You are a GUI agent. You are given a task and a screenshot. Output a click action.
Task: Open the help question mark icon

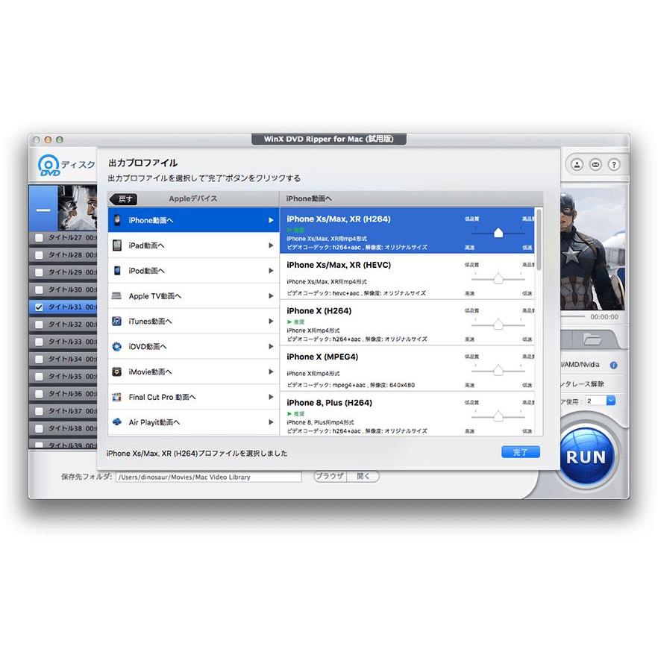click(x=612, y=164)
